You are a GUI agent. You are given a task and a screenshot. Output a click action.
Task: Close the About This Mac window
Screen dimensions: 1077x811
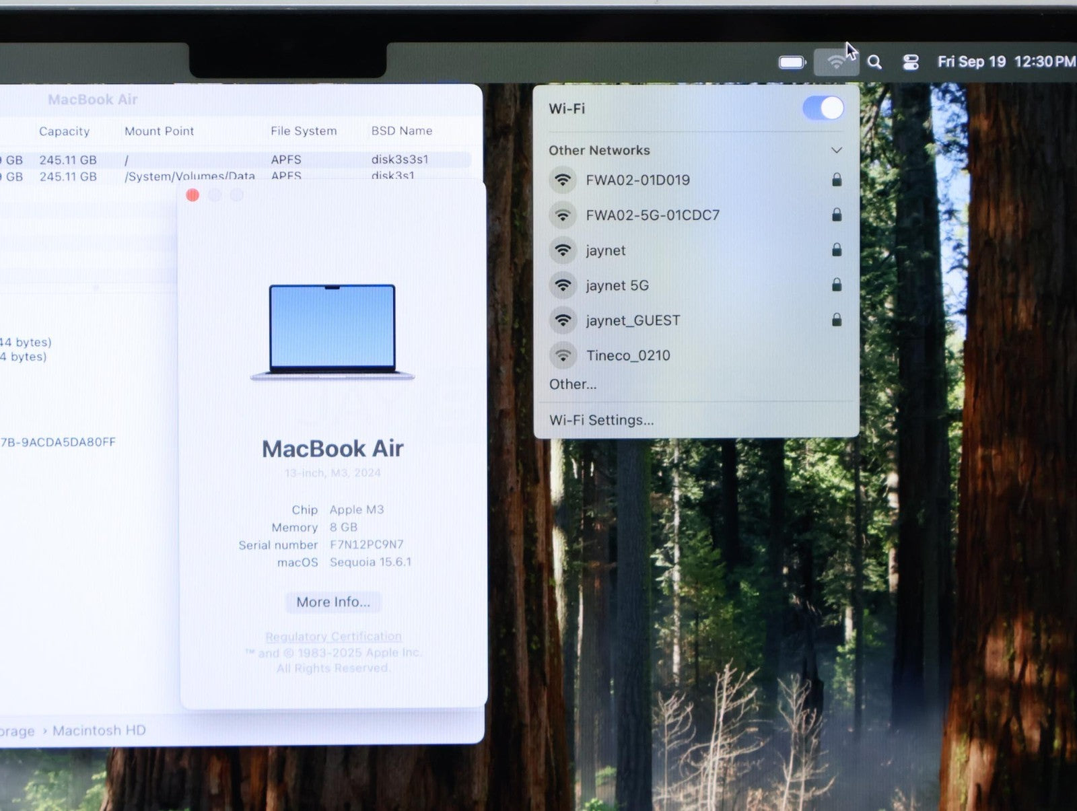click(193, 195)
